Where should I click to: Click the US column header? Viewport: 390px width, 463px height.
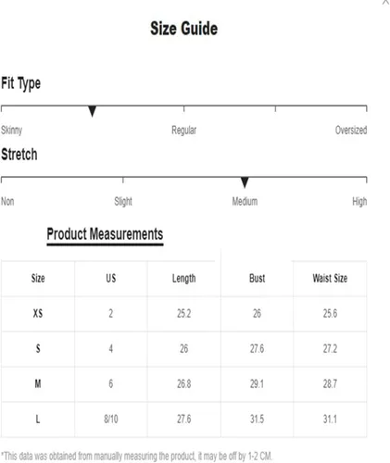pyautogui.click(x=111, y=278)
